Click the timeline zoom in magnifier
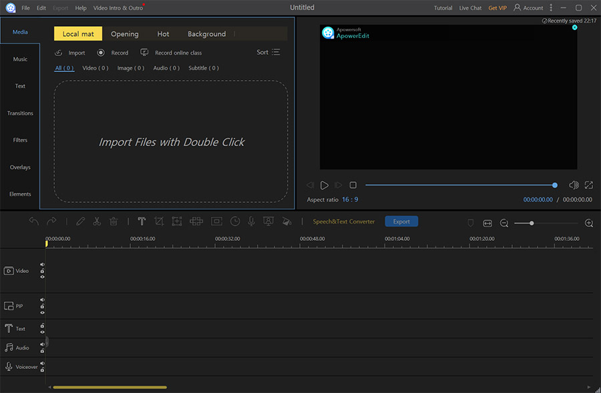 [x=589, y=223]
